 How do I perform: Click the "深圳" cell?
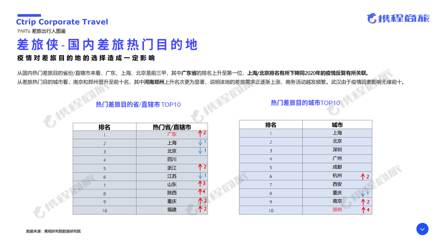337,150
